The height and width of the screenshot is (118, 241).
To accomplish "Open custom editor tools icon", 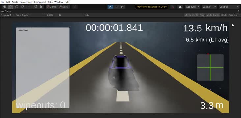I will tap(41, 7).
